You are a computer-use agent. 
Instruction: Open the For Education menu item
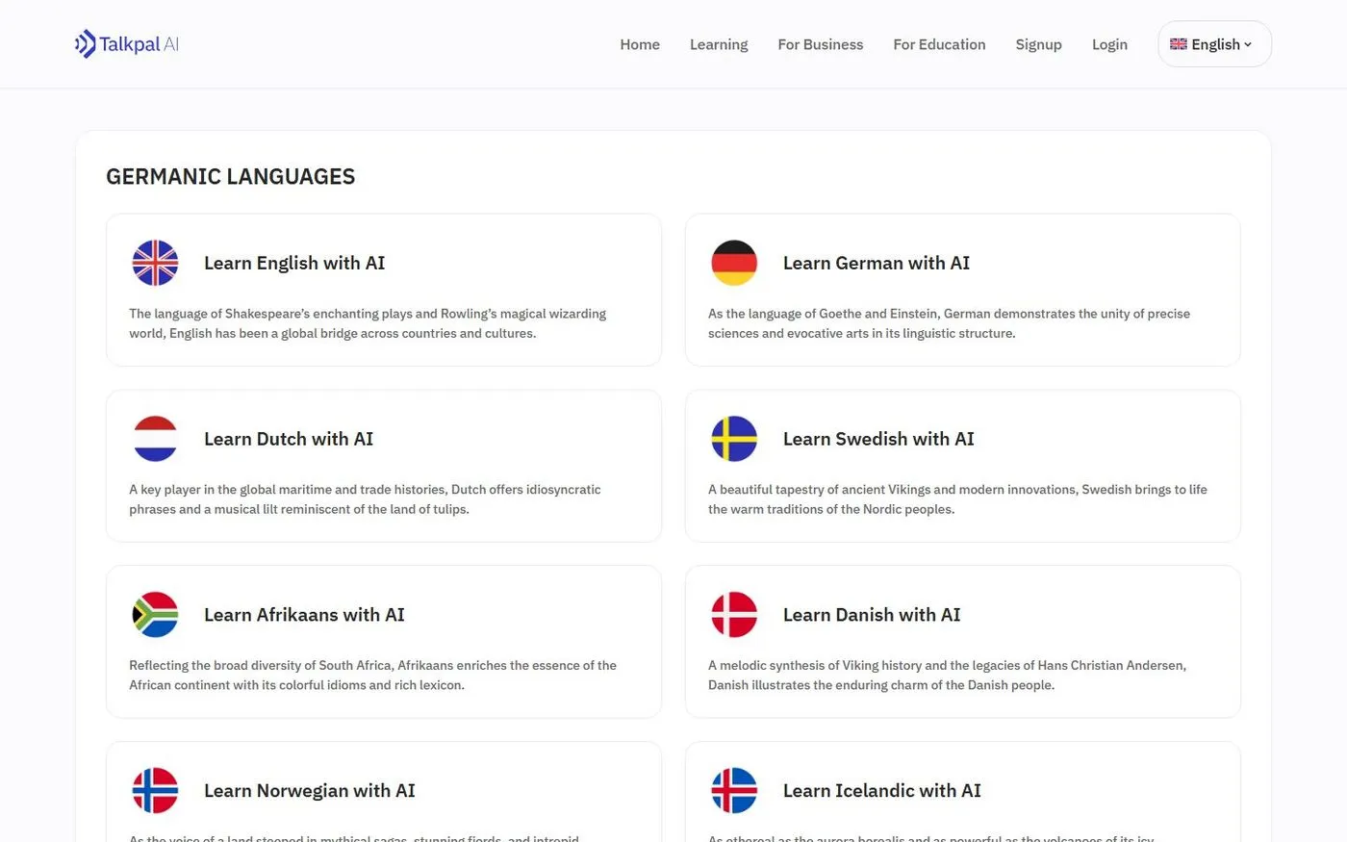[x=939, y=44]
